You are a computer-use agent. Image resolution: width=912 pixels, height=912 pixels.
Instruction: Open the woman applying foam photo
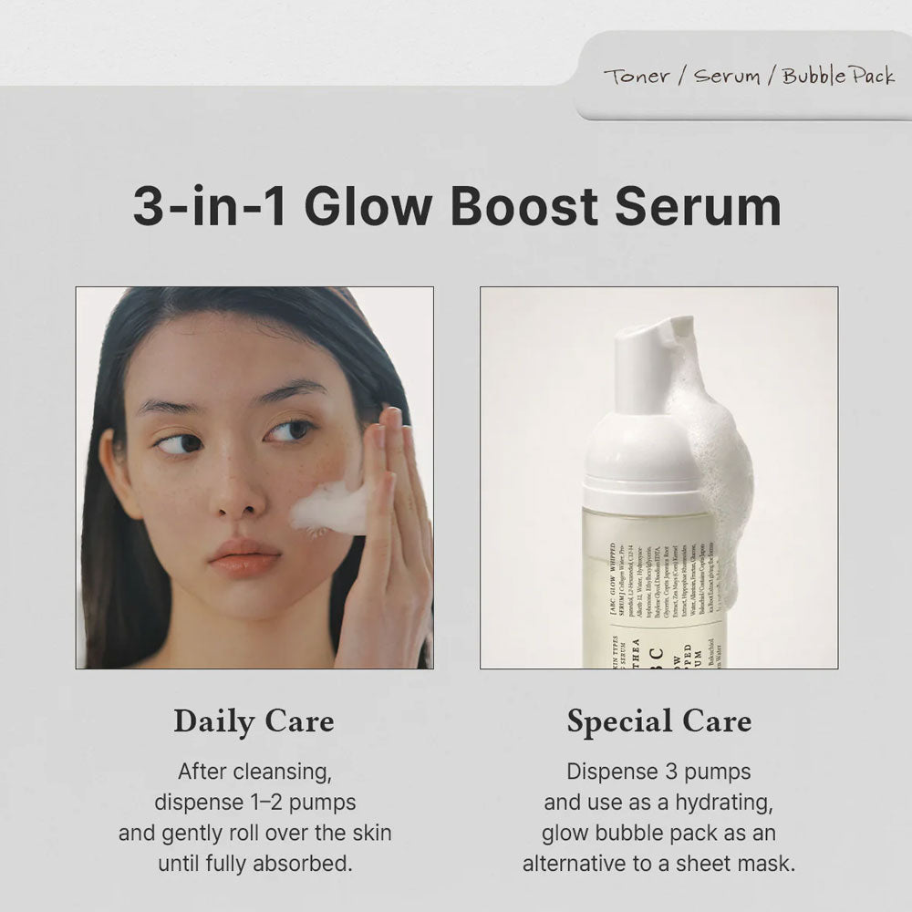[254, 478]
